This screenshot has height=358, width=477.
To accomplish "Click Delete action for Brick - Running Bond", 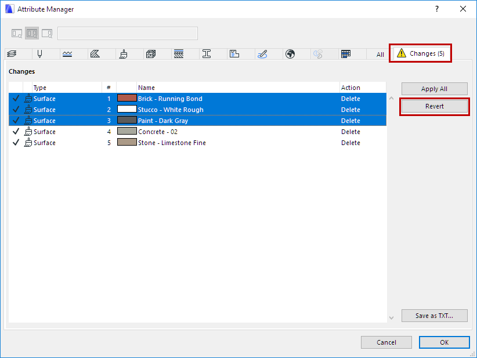I will pos(350,99).
